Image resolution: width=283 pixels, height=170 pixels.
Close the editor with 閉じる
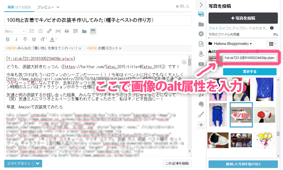(x=183, y=6)
